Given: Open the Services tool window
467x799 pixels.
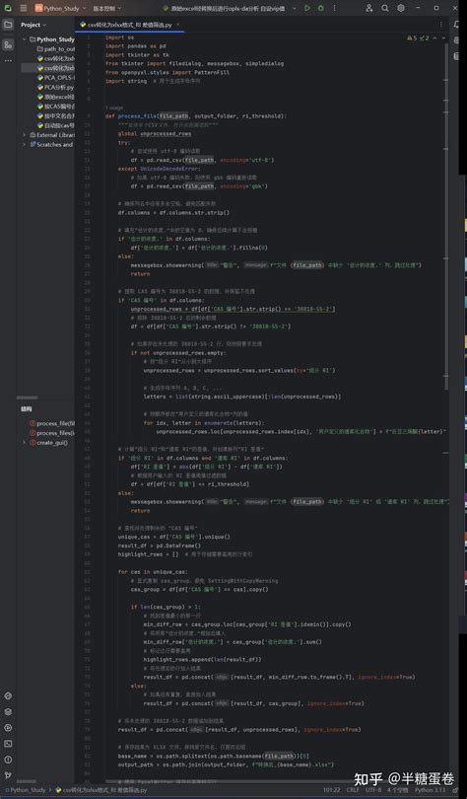Looking at the screenshot, I should pos(8,728).
